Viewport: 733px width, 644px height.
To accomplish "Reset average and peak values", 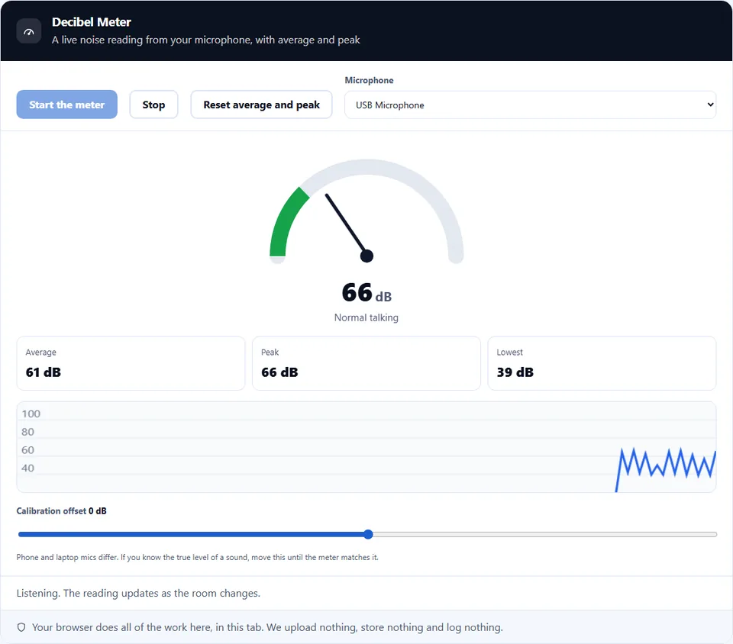I will pos(261,105).
